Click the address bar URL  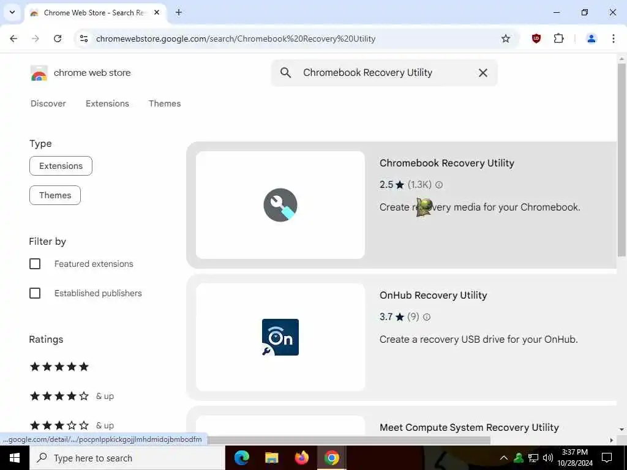click(236, 39)
